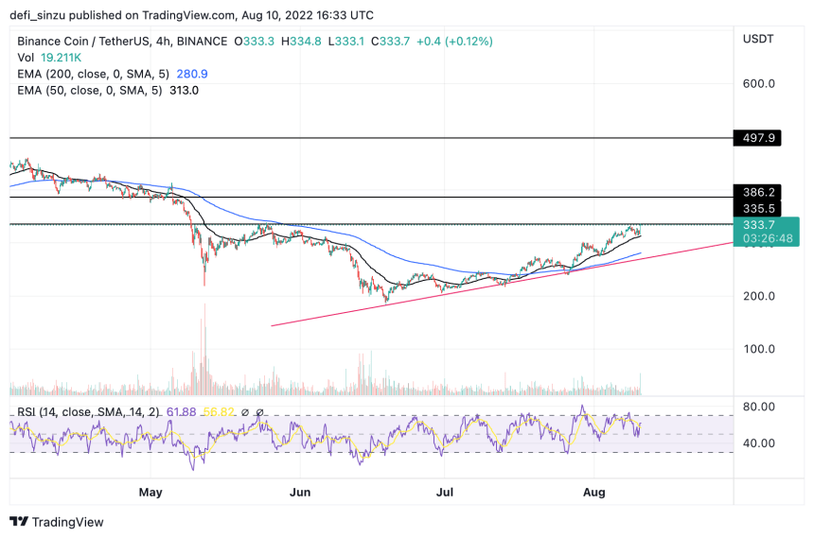The height and width of the screenshot is (538, 814).
Task: Select the 497.9 price level label
Action: pos(757,138)
